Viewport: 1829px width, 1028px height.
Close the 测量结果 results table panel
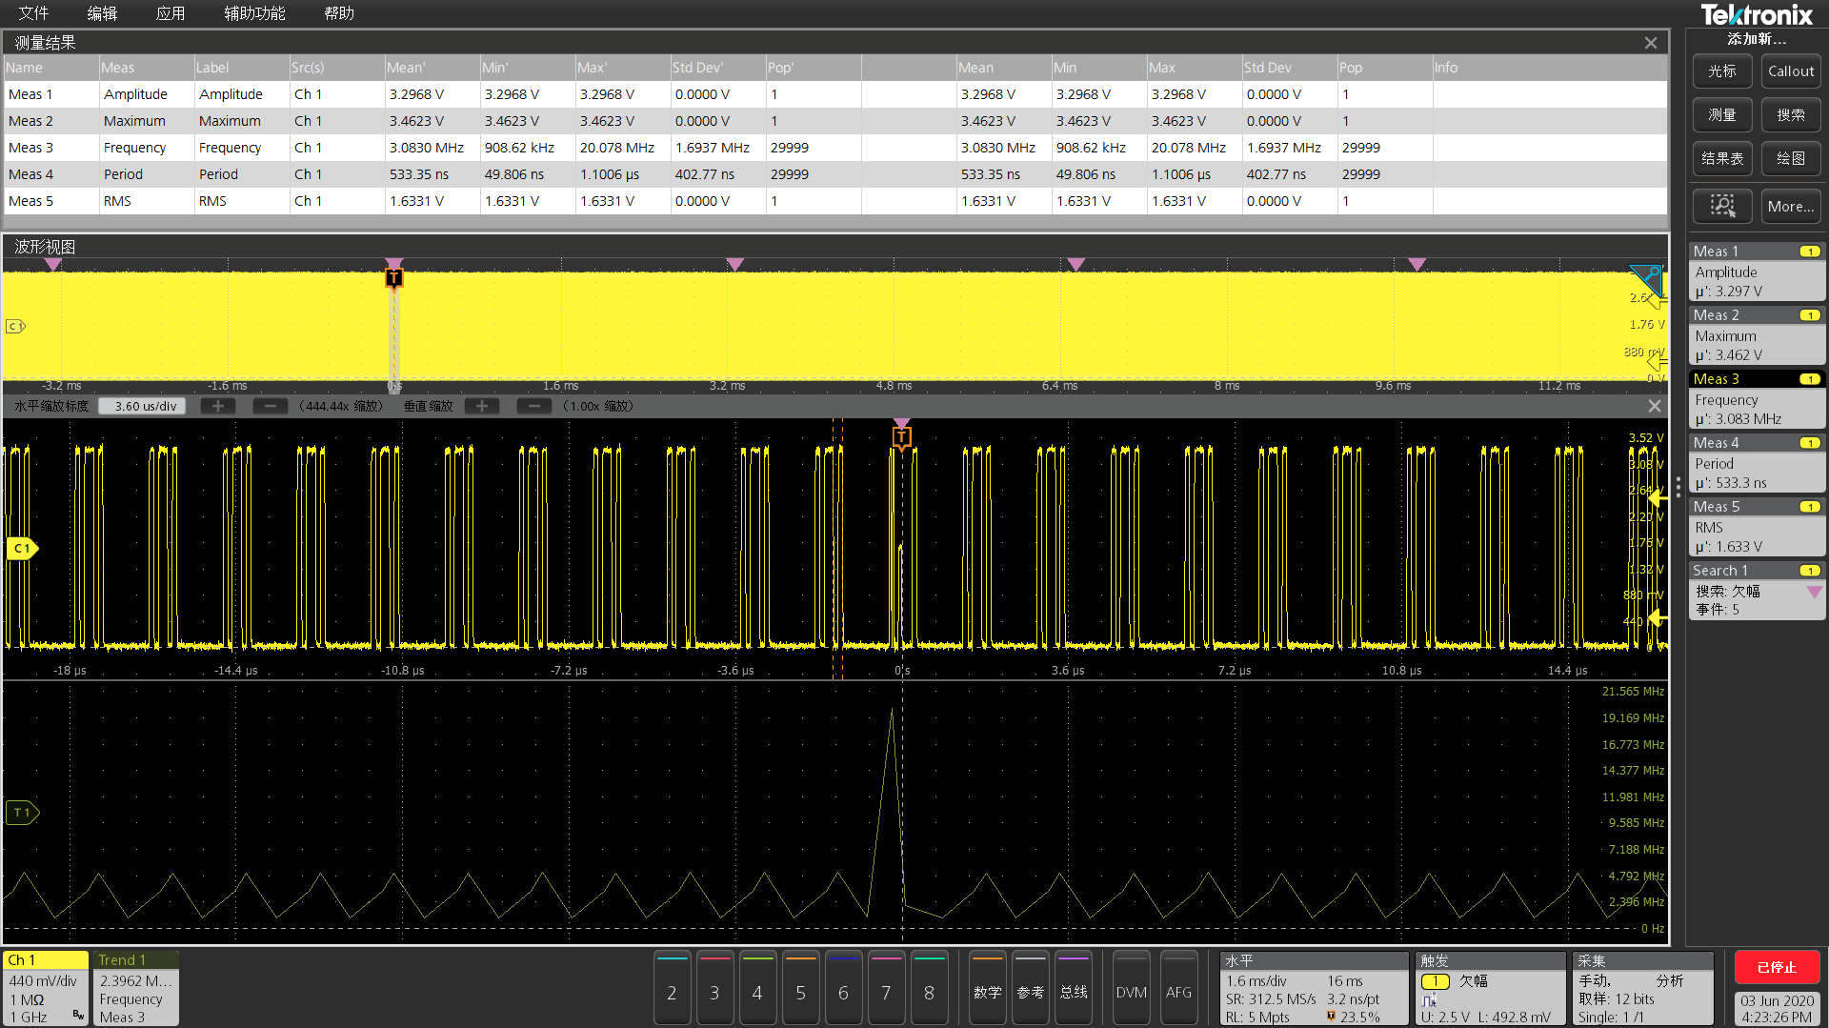click(1651, 43)
